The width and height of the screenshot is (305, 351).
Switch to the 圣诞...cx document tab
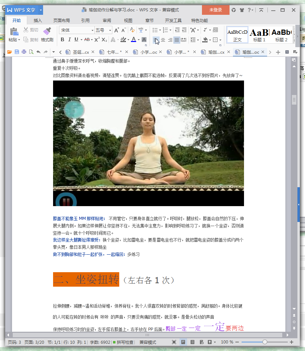81,52
